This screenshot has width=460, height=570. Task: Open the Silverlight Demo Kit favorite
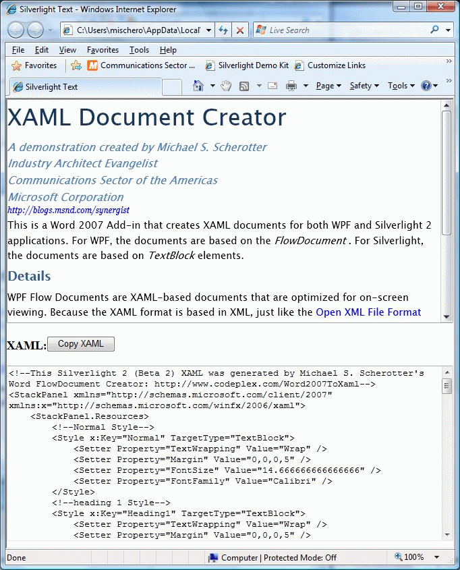click(247, 65)
